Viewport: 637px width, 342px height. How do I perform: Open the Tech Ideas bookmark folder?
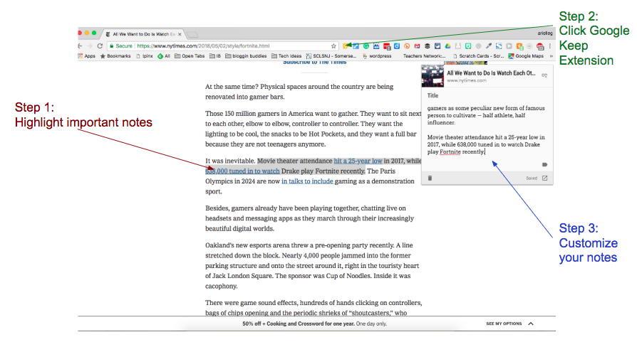coord(286,56)
